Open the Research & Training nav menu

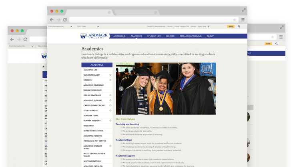[x=191, y=36]
